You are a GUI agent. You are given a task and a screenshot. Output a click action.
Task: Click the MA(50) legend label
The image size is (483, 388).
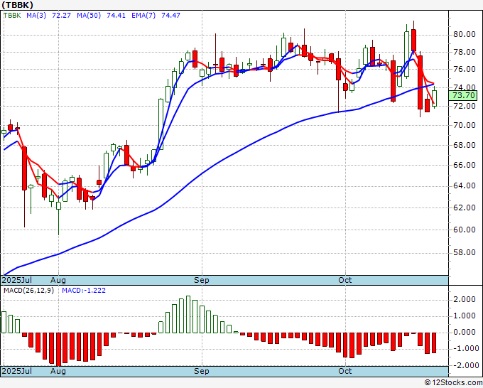[89, 16]
